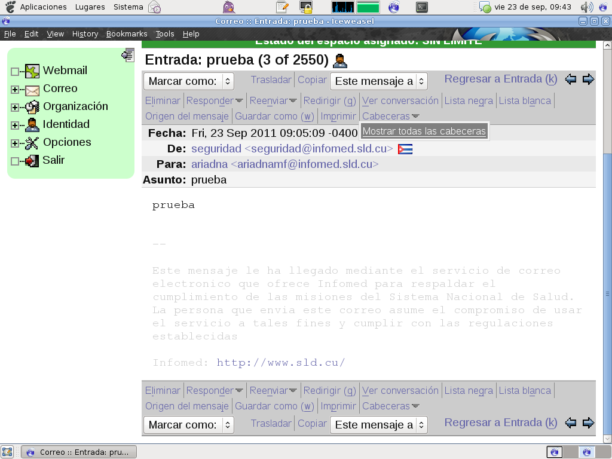This screenshot has width=612, height=459.
Task: Click top 'Guardar como (w)' link
Action: [274, 117]
